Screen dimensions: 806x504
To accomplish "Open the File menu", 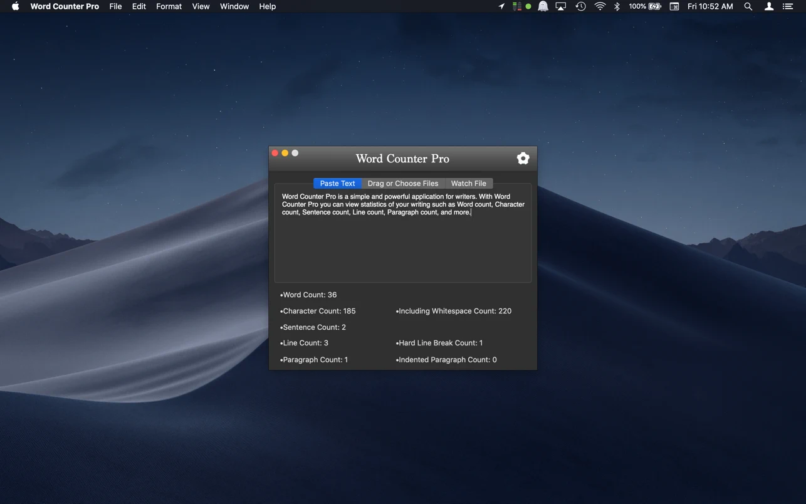I will pyautogui.click(x=115, y=6).
